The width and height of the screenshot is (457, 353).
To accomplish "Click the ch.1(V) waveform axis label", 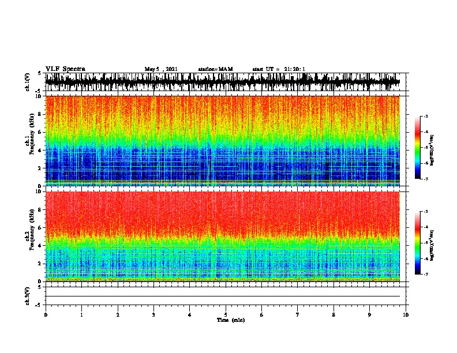I will click(x=28, y=82).
